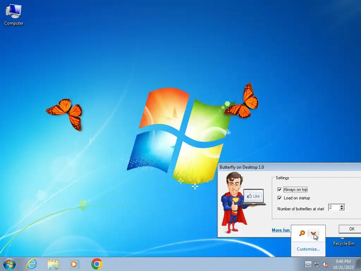Select the Recycle Bin desktop icon
The width and height of the screenshot is (361, 271).
[343, 241]
